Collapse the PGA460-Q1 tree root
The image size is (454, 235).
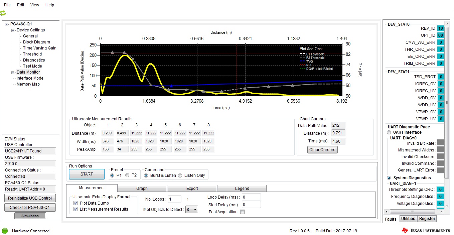click(7, 24)
